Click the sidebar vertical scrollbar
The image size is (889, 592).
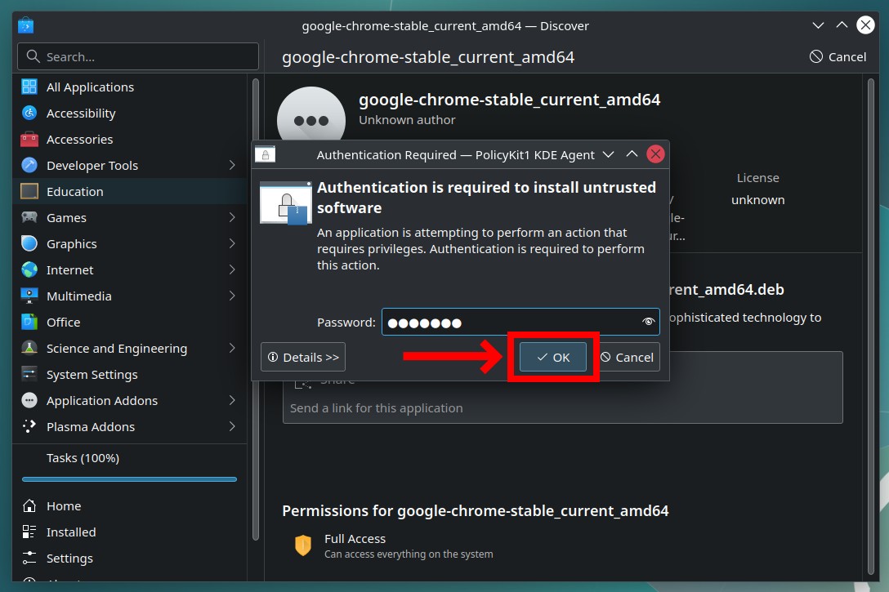click(255, 309)
